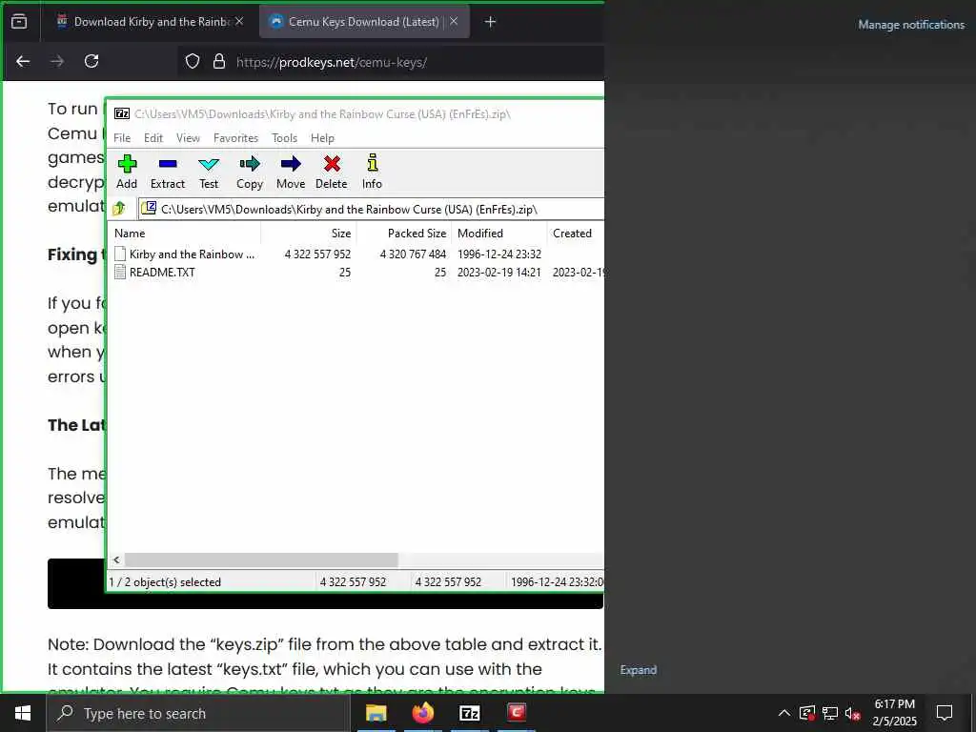
Task: Click the browser Forward arrow
Action: 57,61
